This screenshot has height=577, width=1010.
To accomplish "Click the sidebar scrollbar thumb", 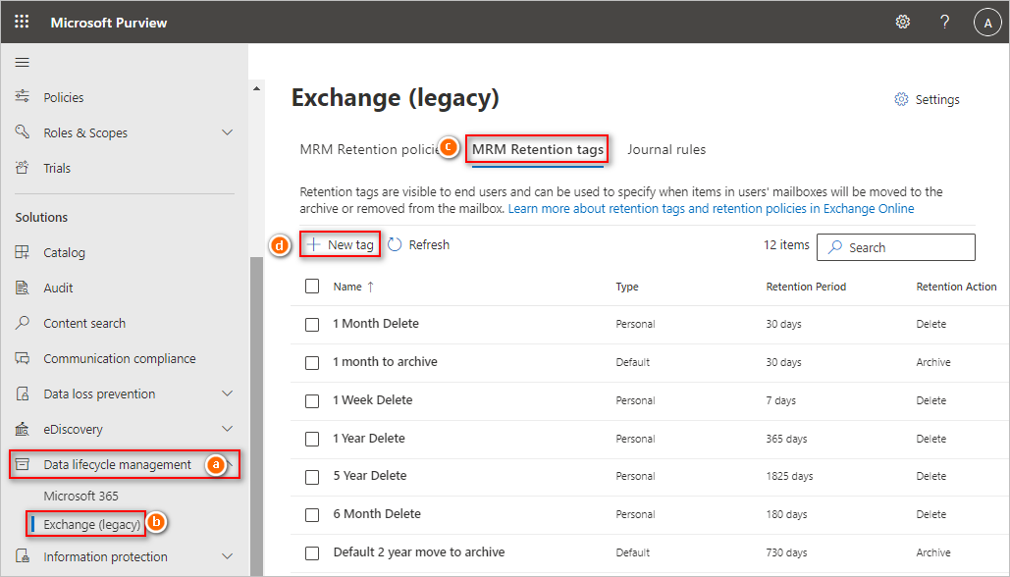I will (256, 415).
